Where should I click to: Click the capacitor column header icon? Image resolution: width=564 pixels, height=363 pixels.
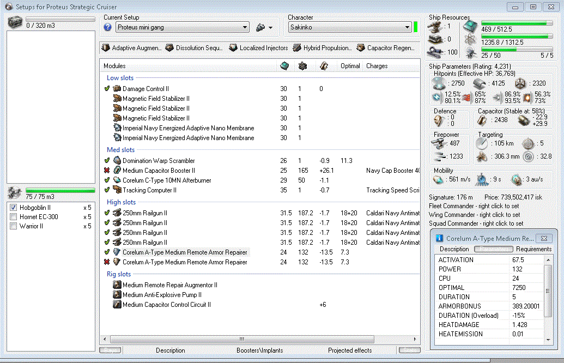coord(324,66)
